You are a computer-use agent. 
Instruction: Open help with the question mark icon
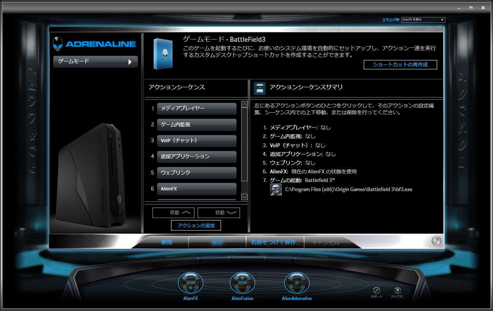point(436,241)
